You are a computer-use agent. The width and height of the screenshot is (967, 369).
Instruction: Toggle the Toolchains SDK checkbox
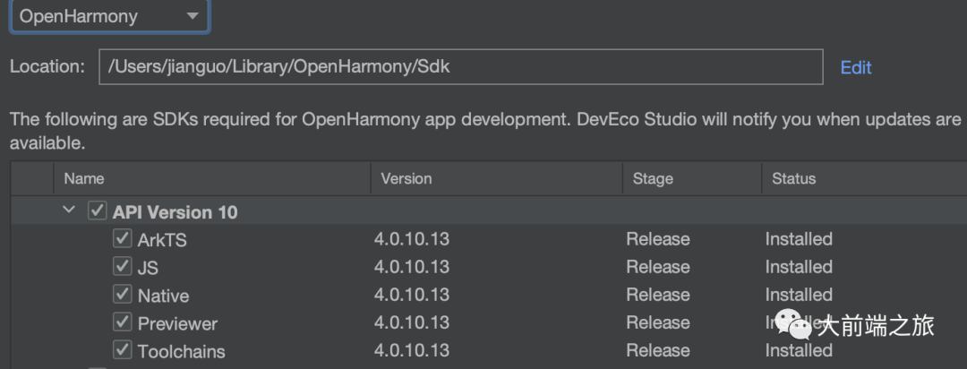(123, 350)
